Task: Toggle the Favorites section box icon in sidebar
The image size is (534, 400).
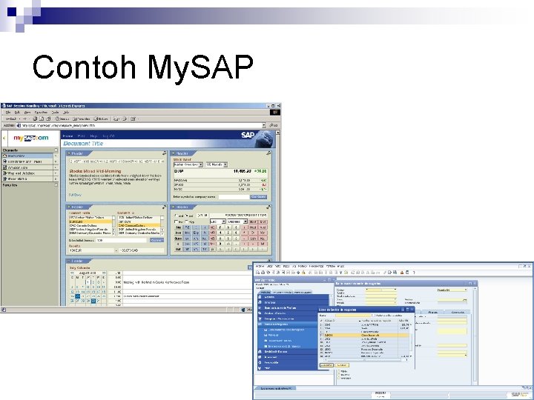Action: pyautogui.click(x=56, y=185)
